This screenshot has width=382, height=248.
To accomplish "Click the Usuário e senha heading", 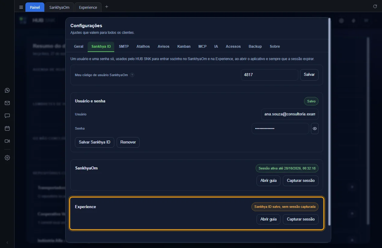I will (x=90, y=101).
